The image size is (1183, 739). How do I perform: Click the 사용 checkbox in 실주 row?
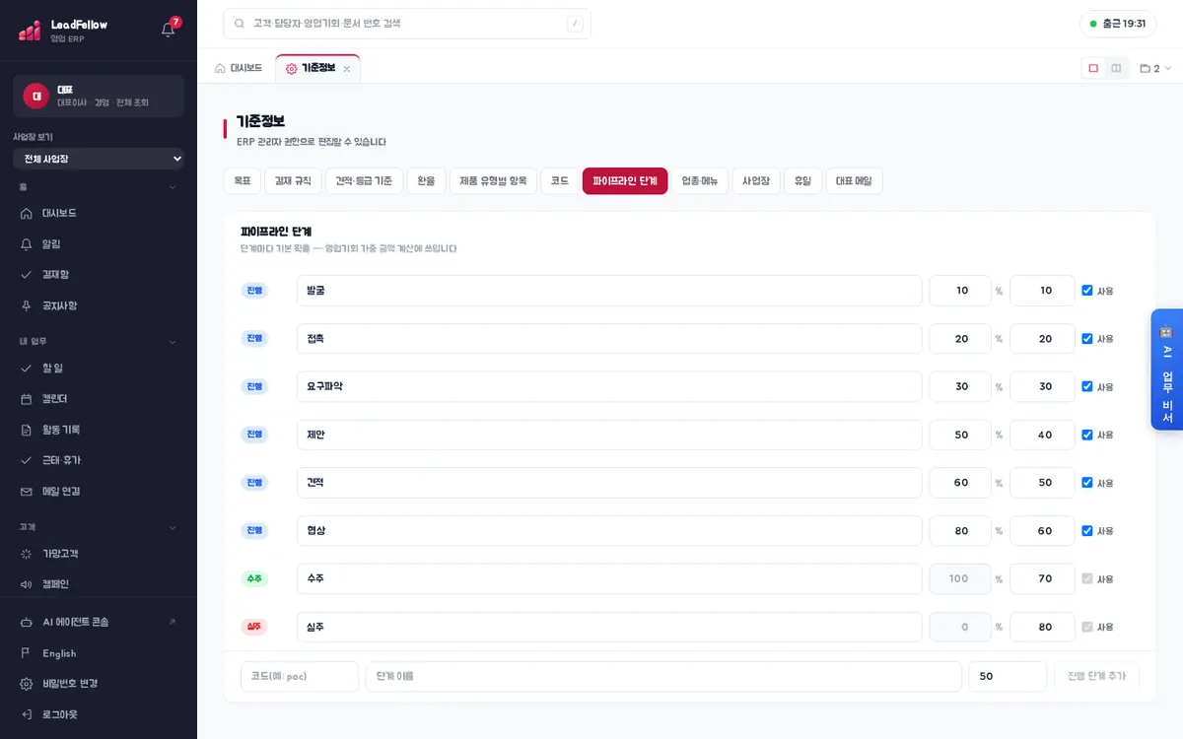1087,627
